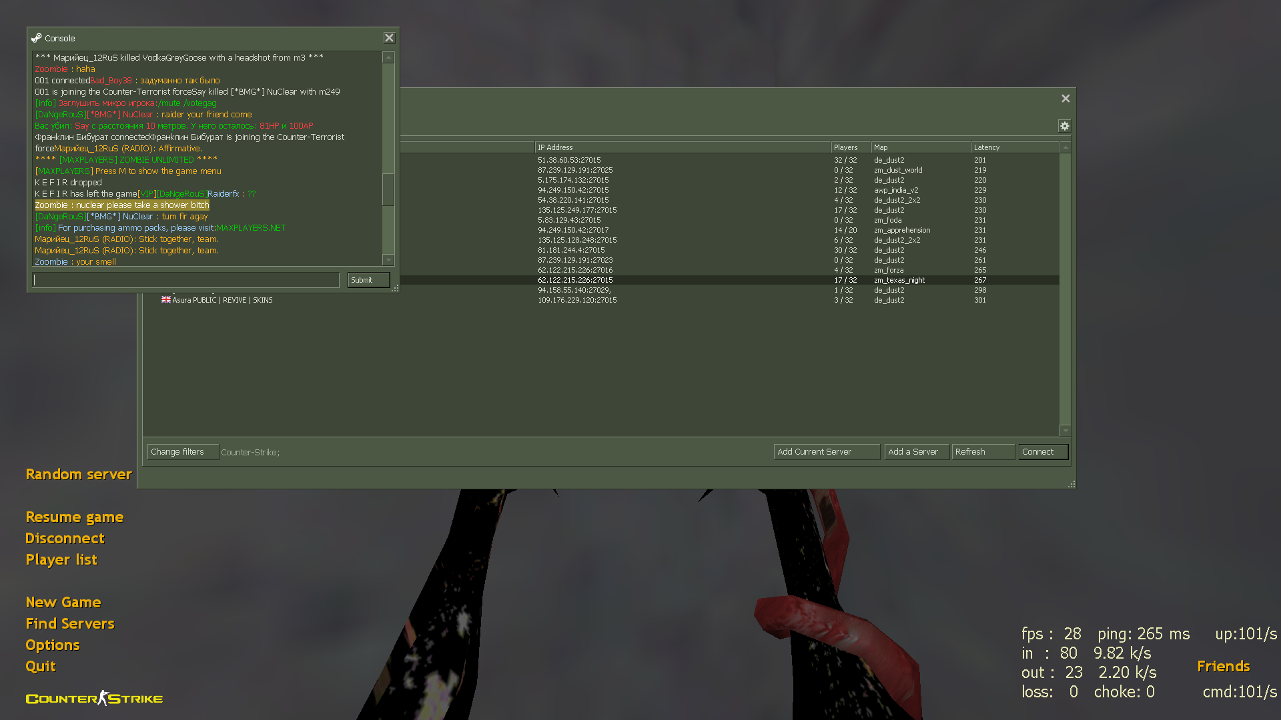The height and width of the screenshot is (720, 1281).
Task: Click the MAXPLAYERS.NET link text in console
Action: click(x=251, y=228)
